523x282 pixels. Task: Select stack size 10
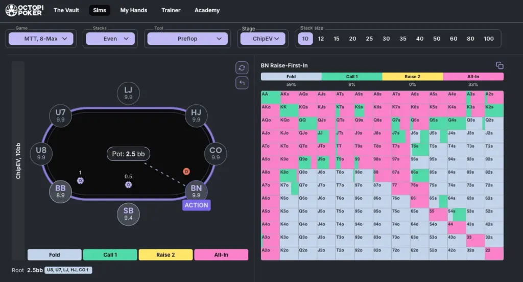tap(305, 39)
